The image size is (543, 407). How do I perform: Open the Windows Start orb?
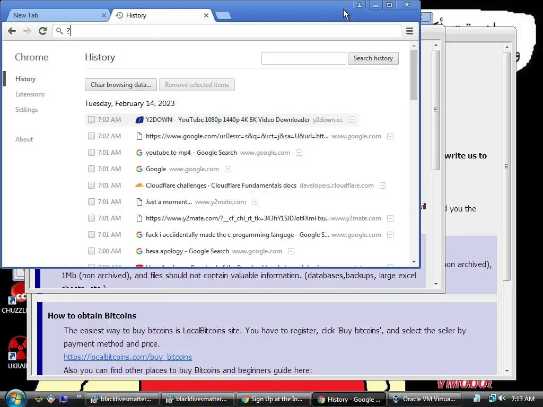click(x=15, y=399)
